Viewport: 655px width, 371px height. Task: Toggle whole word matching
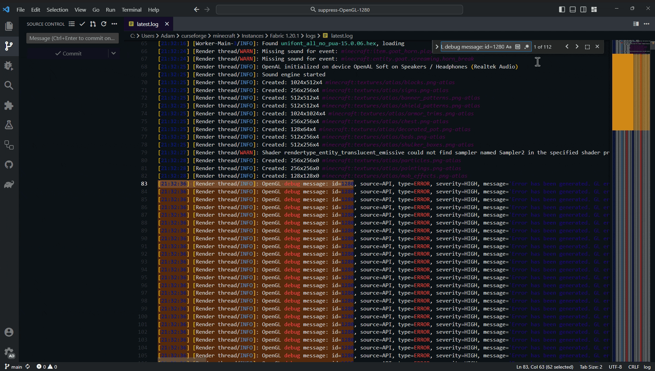point(518,47)
